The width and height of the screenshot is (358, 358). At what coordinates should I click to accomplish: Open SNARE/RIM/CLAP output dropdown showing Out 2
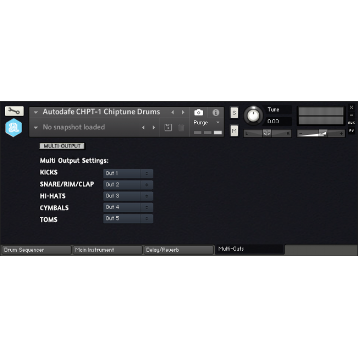[128, 185]
